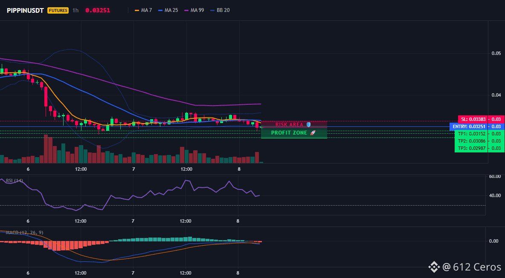Select the ENTRY: 0.03251 price label

point(469,126)
